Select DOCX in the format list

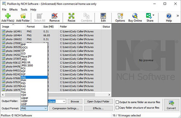click(x=34, y=48)
